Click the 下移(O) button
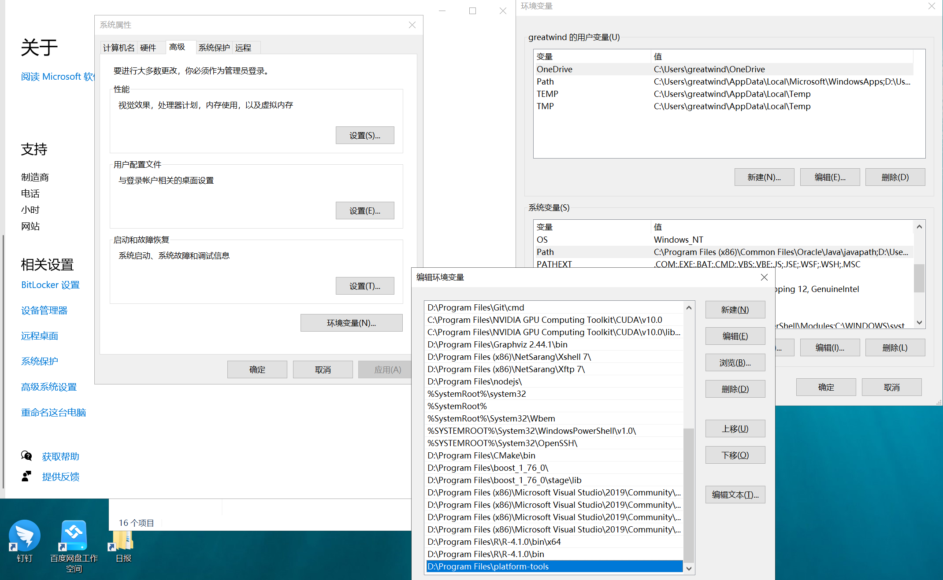Screen dimensions: 943x580 coord(735,455)
